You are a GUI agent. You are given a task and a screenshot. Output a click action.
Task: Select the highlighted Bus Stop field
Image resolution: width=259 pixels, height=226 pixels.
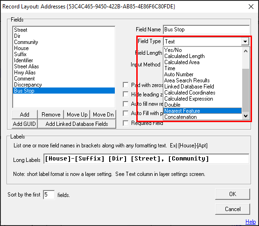[x=64, y=91]
